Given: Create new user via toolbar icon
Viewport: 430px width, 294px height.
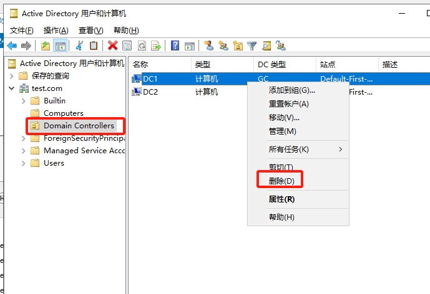Looking at the screenshot, I should pos(209,45).
